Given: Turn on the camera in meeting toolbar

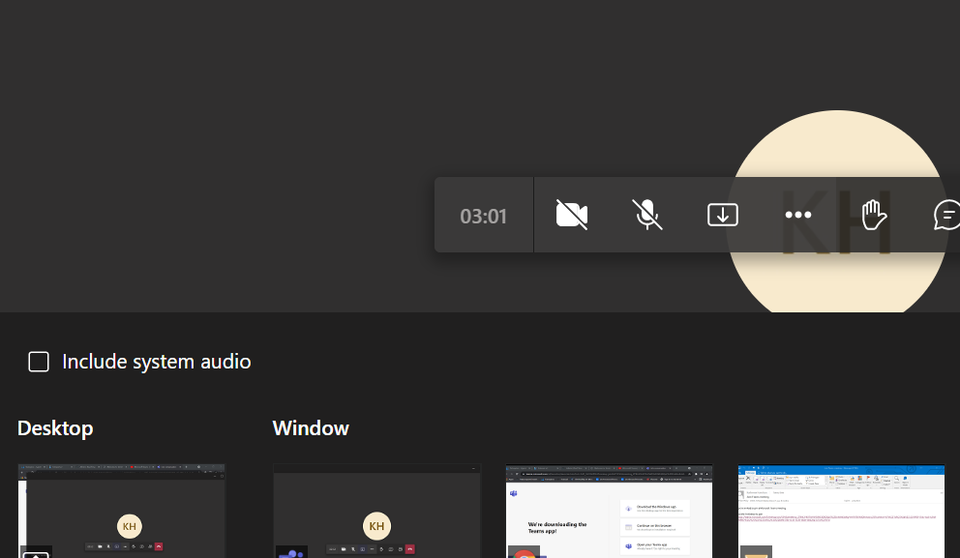Looking at the screenshot, I should [572, 215].
